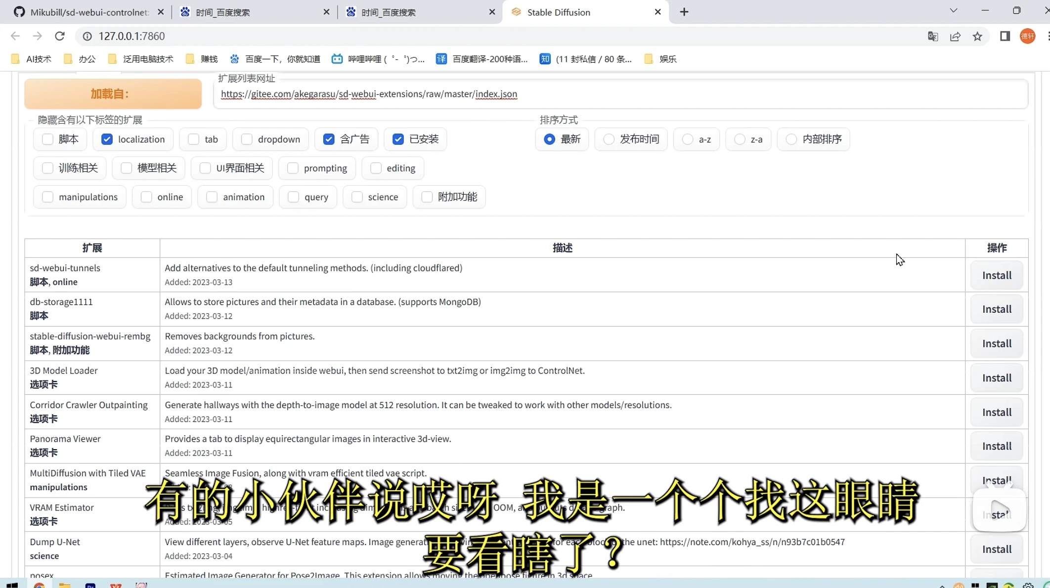
Task: Toggle the training-related 训练相关 filter
Action: tap(47, 168)
